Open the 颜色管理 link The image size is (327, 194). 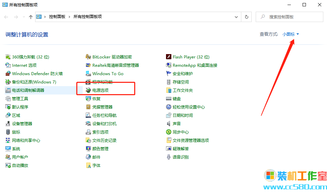(100, 149)
